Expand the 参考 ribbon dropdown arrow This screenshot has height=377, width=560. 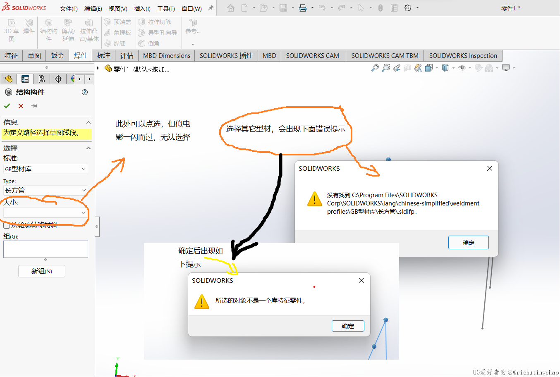click(193, 44)
